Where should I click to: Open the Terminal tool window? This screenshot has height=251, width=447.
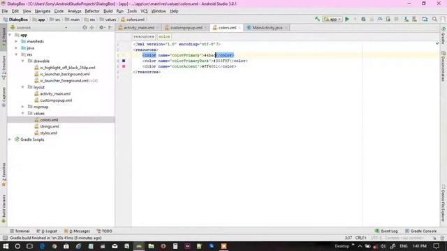(20, 231)
